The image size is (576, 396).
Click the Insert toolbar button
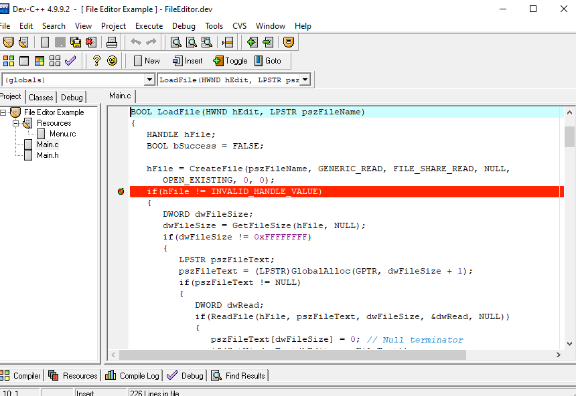pyautogui.click(x=188, y=61)
